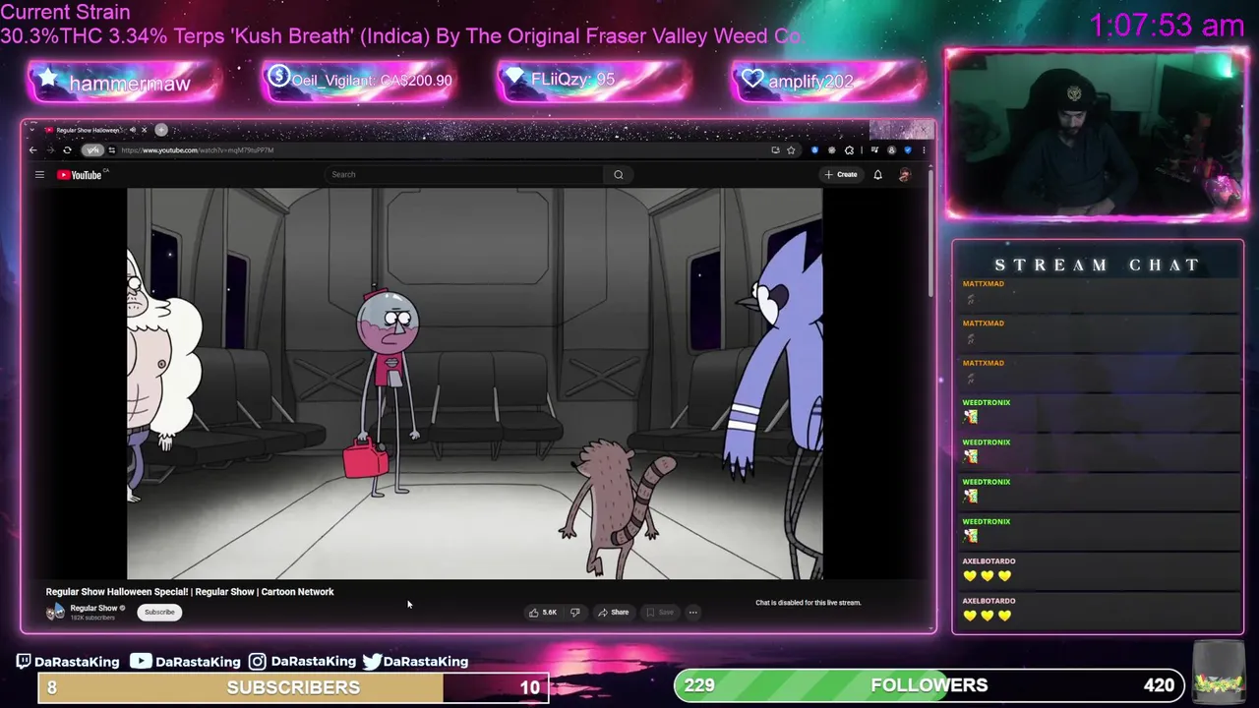Click the Twitch DaRastaKing social label
The image size is (1259, 708).
click(x=68, y=662)
